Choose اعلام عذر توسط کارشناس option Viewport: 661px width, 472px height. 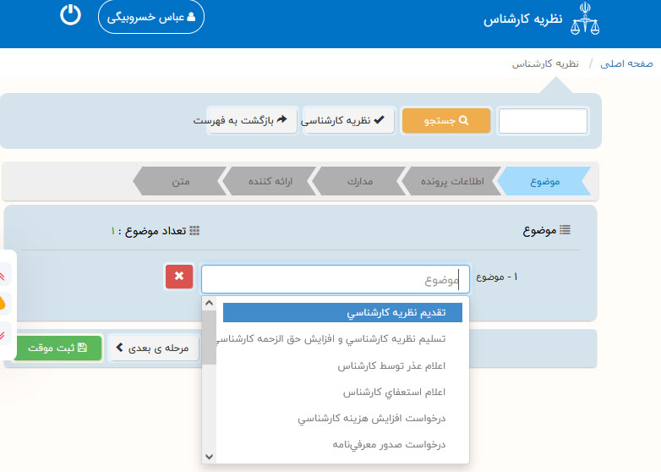click(391, 366)
